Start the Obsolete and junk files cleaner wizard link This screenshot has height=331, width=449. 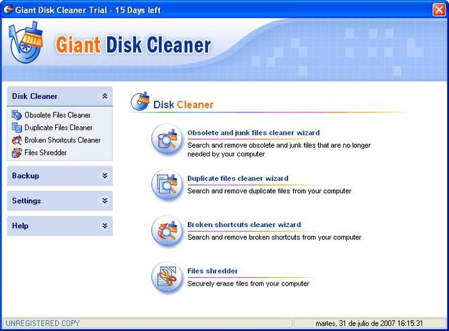(x=253, y=133)
